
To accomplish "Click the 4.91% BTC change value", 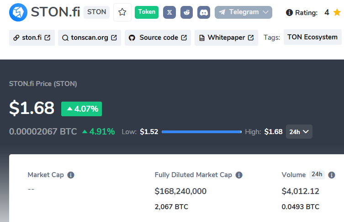I will [x=99, y=132].
